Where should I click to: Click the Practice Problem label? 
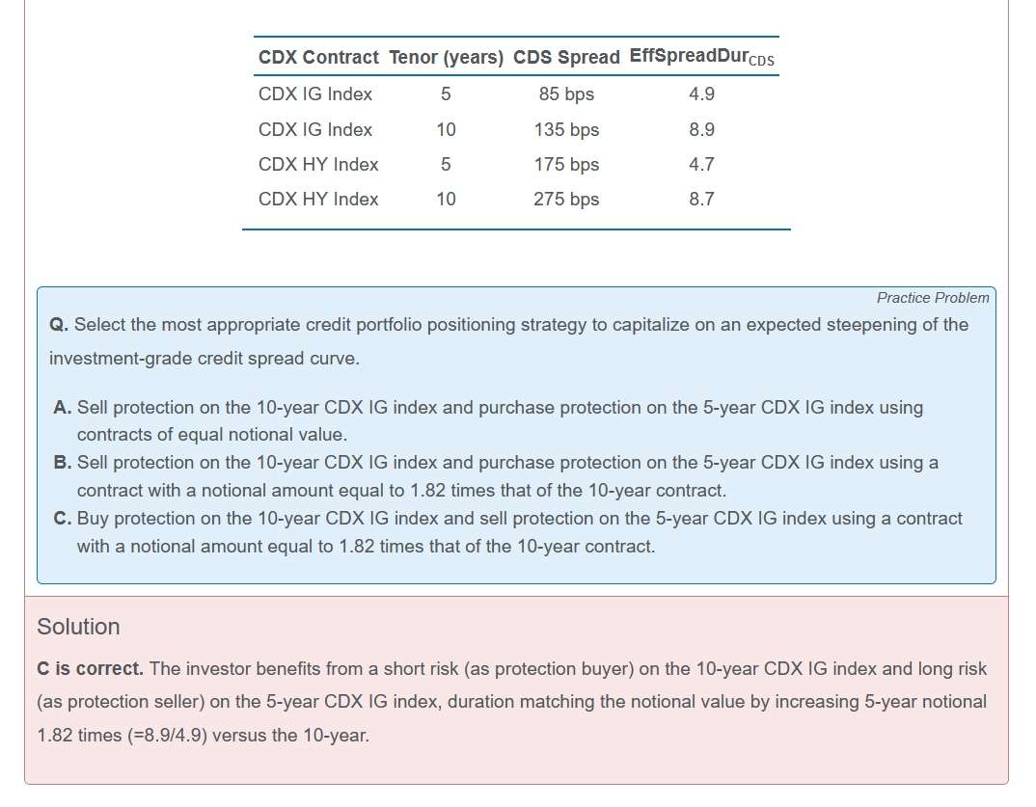[932, 298]
